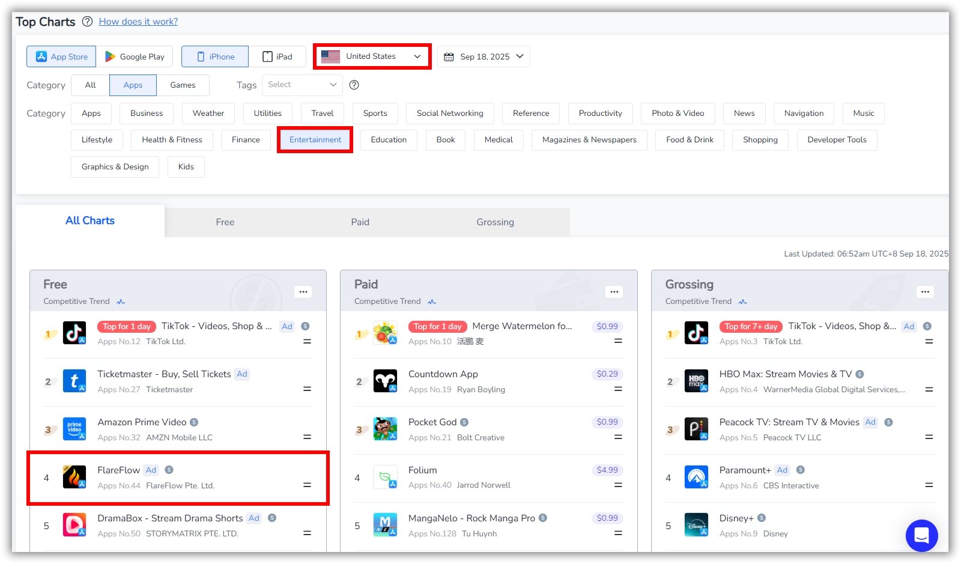Screen dimensions: 961x564
Task: Click developer name STORYMATRIX PTE. LTD.
Action: tap(192, 534)
